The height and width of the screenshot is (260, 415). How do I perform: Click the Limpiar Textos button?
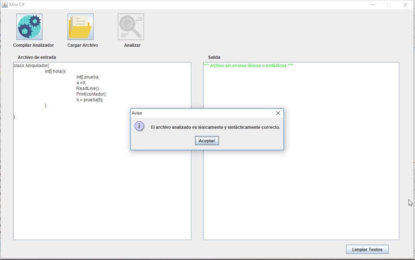click(367, 249)
